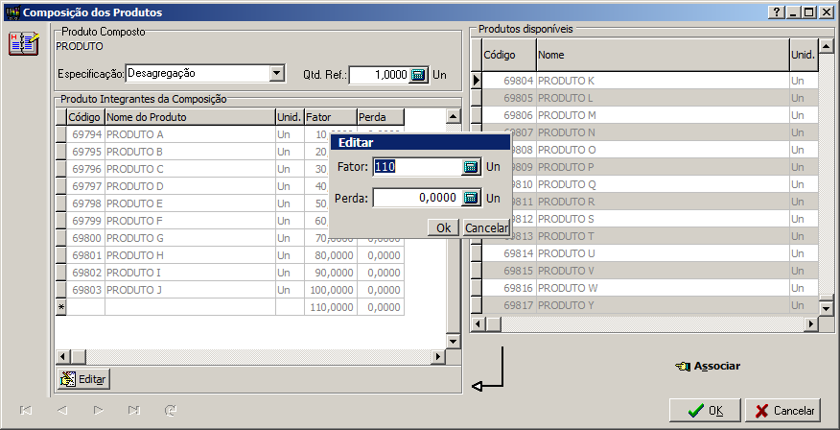Click the refresh navigation icon
840x430 pixels.
[x=170, y=410]
